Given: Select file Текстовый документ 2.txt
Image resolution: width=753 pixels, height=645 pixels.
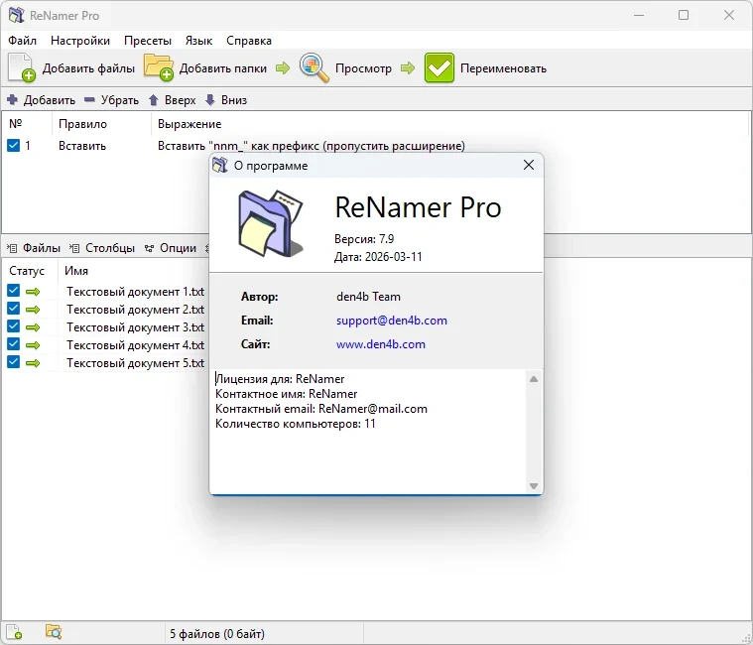Looking at the screenshot, I should (135, 310).
